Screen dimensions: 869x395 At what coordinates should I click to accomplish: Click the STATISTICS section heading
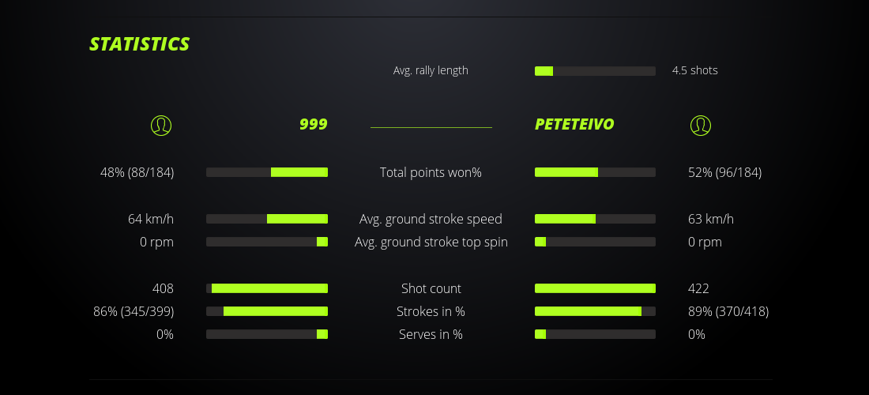[140, 44]
